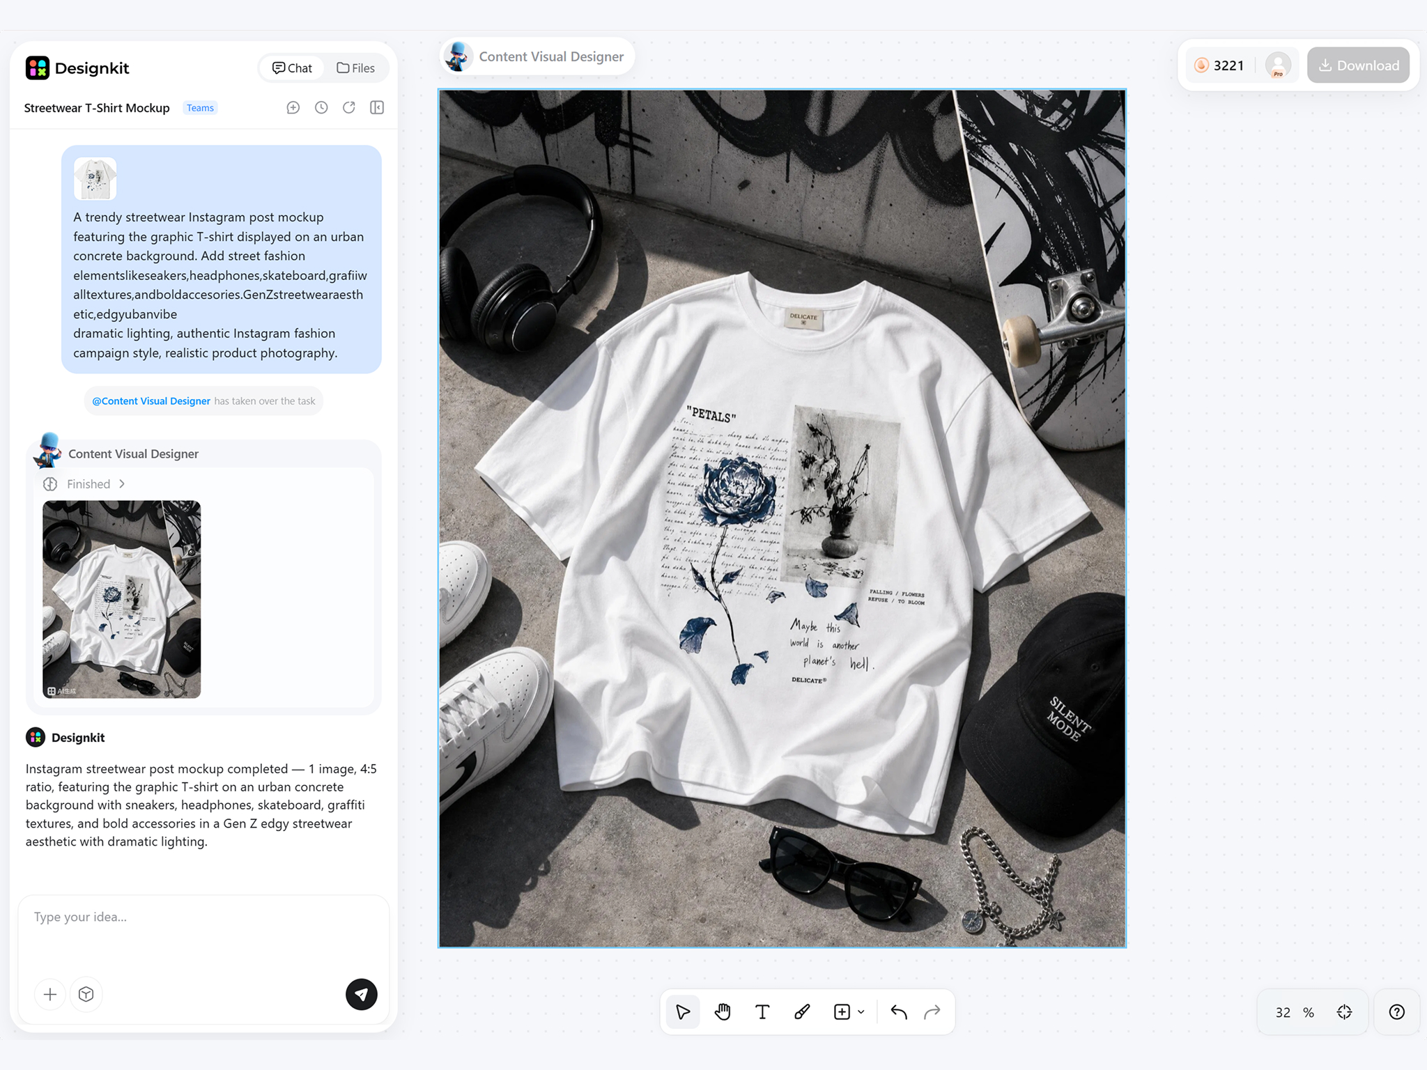Image resolution: width=1427 pixels, height=1070 pixels.
Task: Select the brush drawing tool
Action: click(802, 1012)
